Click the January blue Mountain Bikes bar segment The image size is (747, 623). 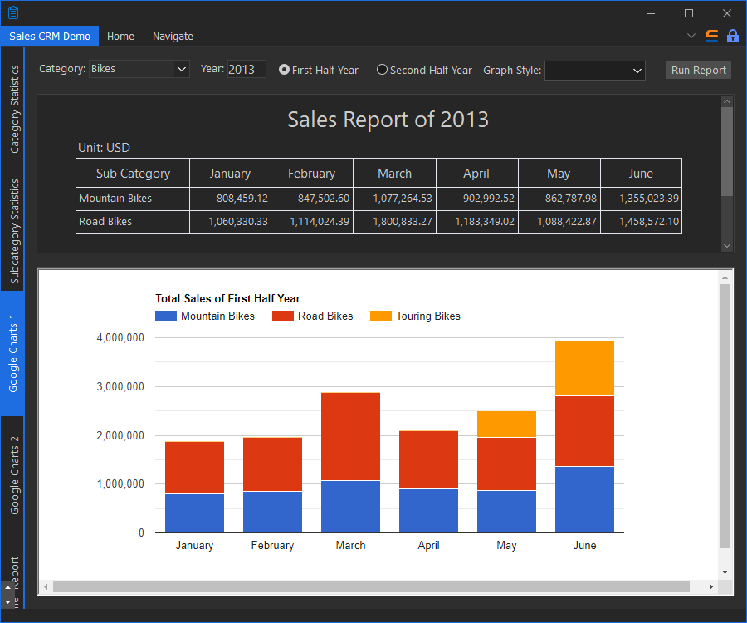(194, 513)
